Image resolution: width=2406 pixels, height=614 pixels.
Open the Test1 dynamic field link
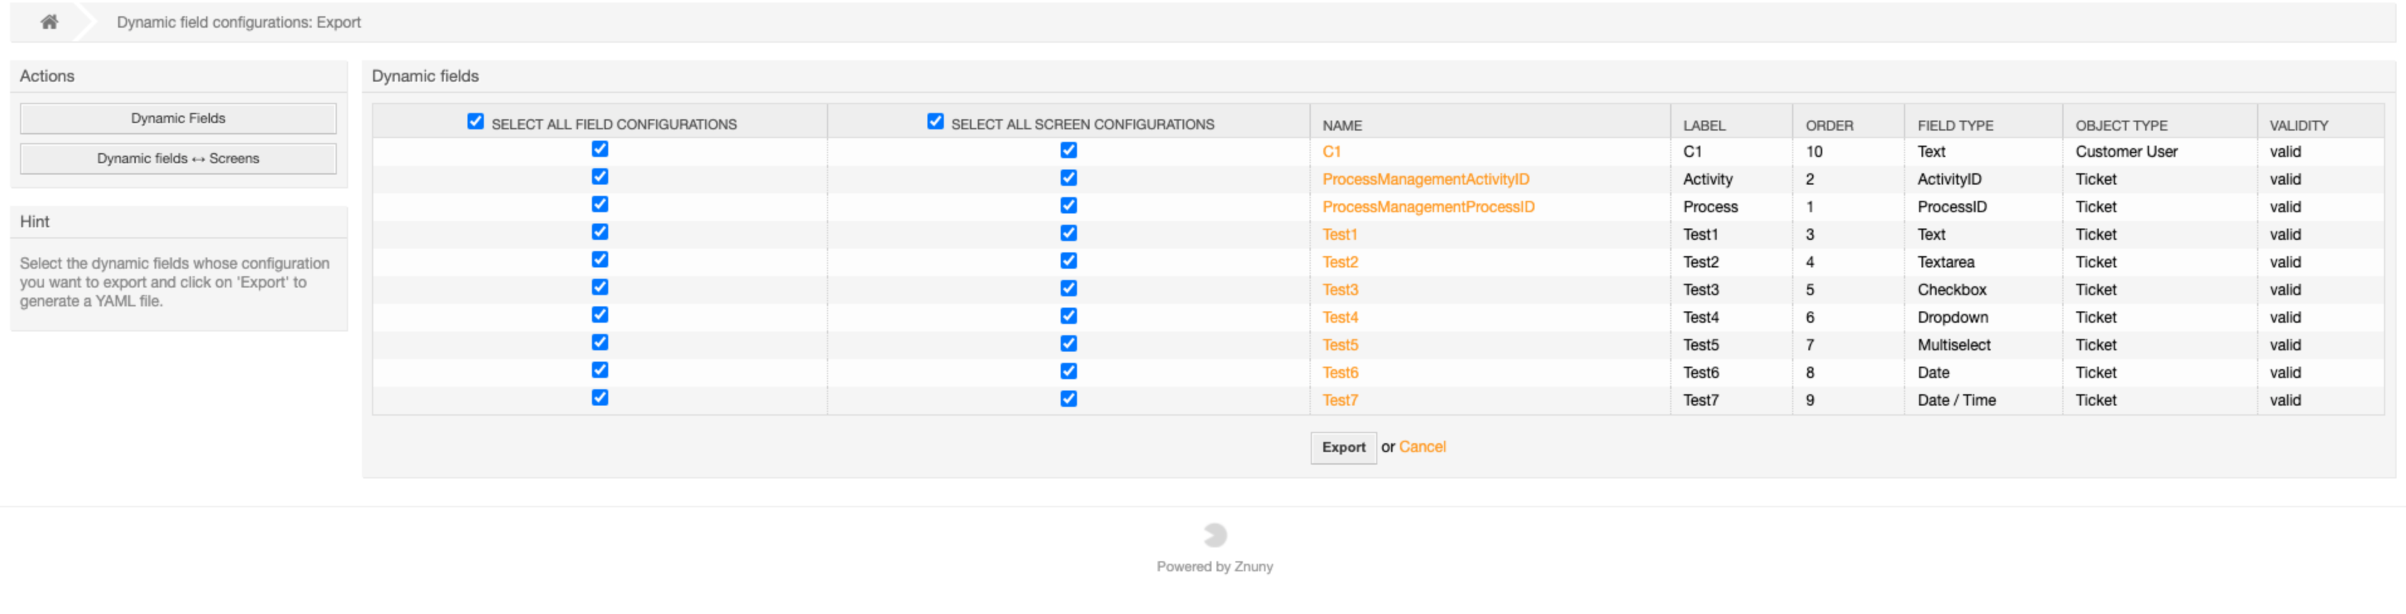pyautogui.click(x=1338, y=234)
